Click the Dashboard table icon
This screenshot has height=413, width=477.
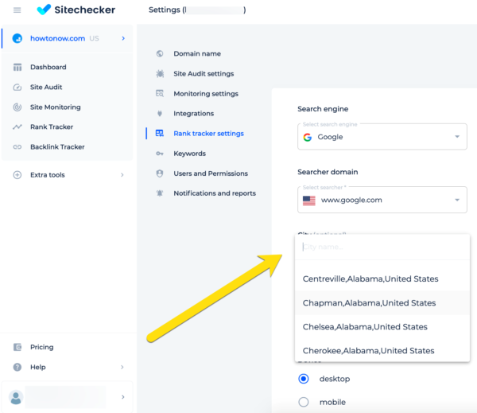click(17, 67)
